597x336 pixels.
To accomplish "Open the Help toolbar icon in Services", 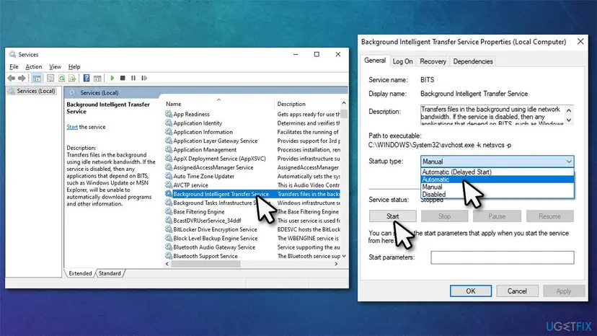I will [x=87, y=78].
